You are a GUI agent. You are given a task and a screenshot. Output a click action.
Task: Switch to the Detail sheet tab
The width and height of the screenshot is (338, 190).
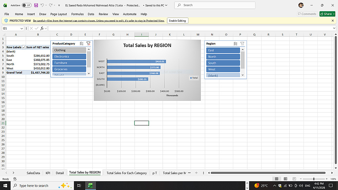[x=60, y=173]
